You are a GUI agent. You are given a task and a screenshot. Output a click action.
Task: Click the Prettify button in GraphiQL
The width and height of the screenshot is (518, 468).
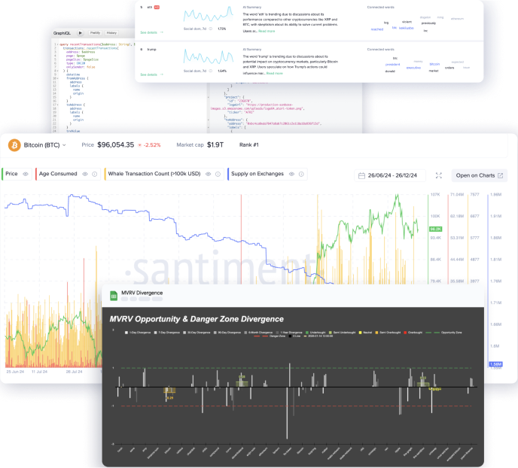click(95, 33)
